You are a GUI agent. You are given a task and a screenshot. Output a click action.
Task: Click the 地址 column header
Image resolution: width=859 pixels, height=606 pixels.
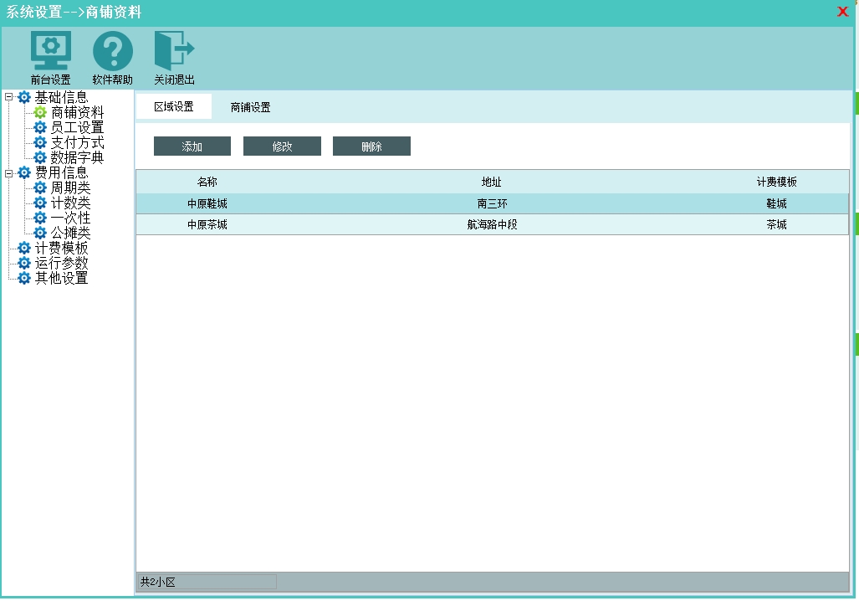pos(491,182)
